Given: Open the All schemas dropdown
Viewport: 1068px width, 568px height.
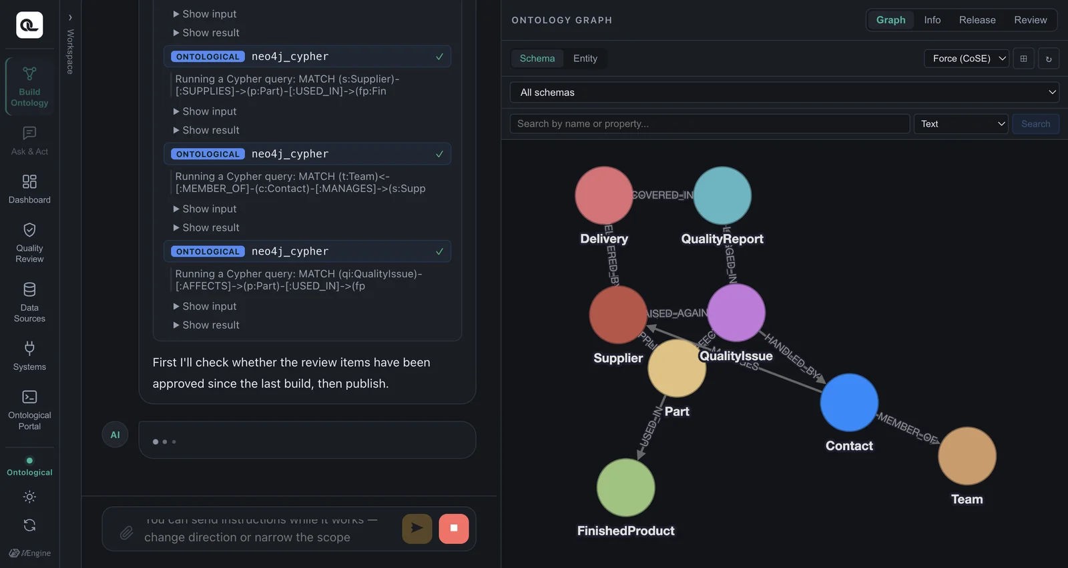Looking at the screenshot, I should pyautogui.click(x=785, y=92).
